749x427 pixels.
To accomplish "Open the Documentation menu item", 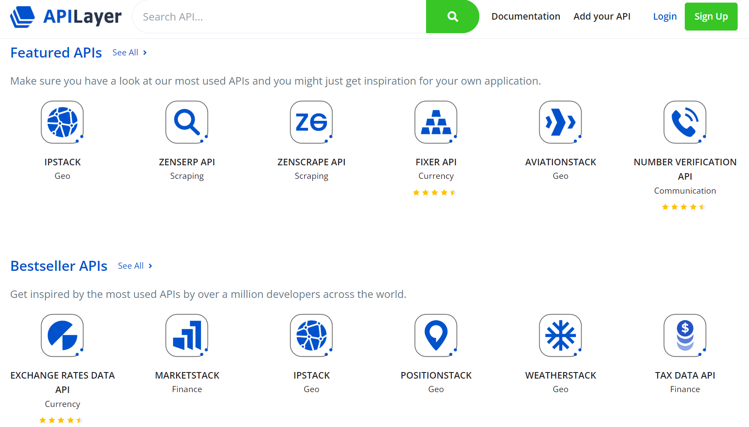I will coord(526,16).
